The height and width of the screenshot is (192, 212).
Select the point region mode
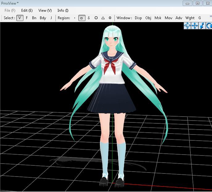click(x=75, y=18)
